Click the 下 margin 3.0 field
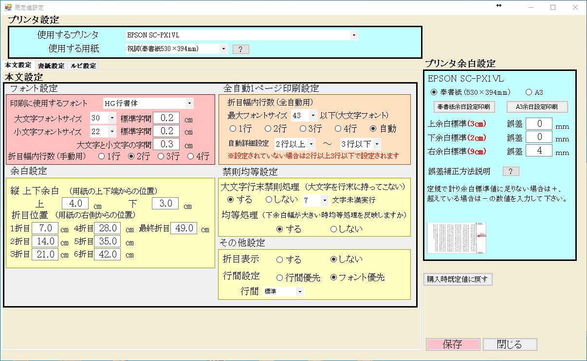Viewport: 587px width, 361px height. coord(165,204)
